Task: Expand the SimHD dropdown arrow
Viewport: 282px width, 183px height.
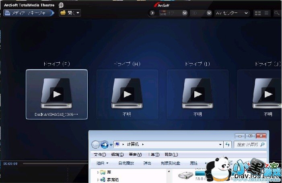Action: 185,13
